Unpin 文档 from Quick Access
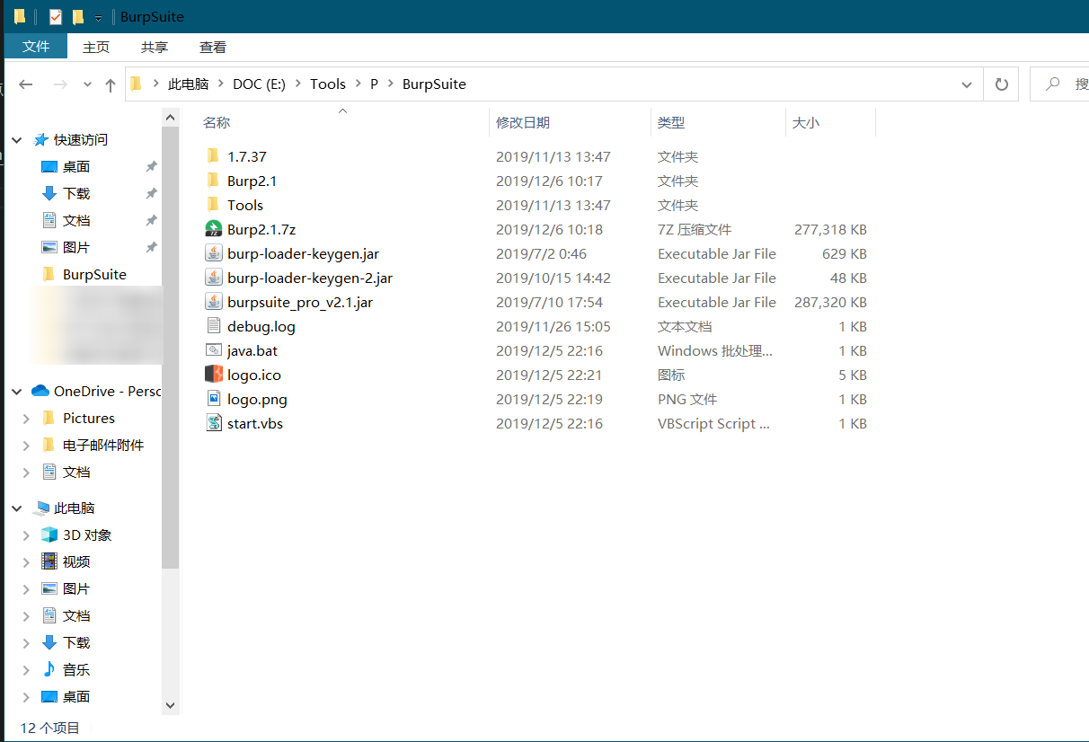The height and width of the screenshot is (742, 1089). 151,220
